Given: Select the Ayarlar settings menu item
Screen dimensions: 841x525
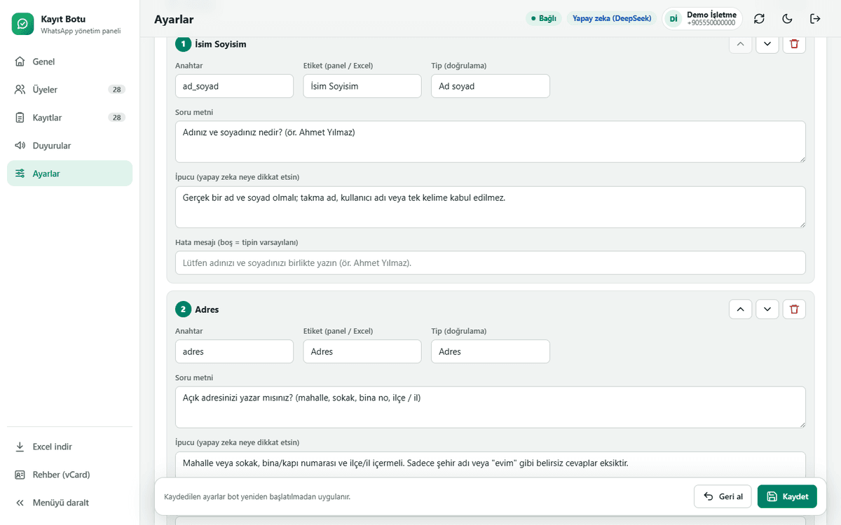Looking at the screenshot, I should pos(69,174).
